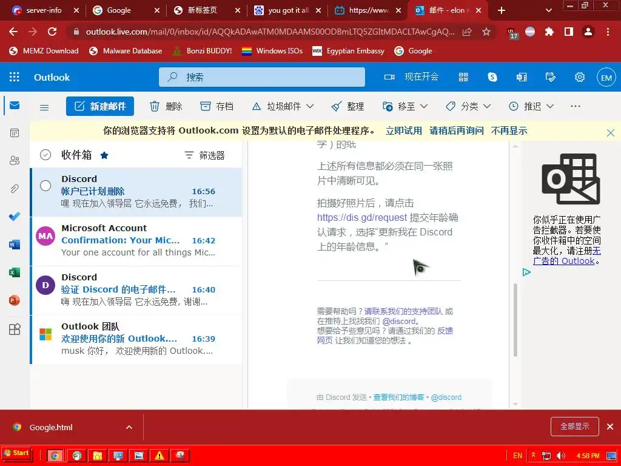
Task: Bookmark this page with star icon
Action: coord(486,32)
